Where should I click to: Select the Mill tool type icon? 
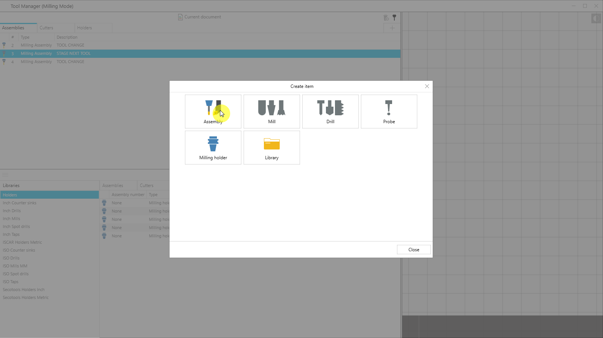pyautogui.click(x=271, y=111)
